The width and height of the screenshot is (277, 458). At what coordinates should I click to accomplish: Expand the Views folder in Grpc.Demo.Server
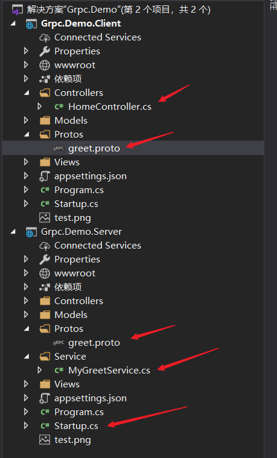pyautogui.click(x=26, y=384)
